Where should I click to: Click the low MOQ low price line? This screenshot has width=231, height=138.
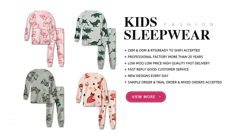169,63
